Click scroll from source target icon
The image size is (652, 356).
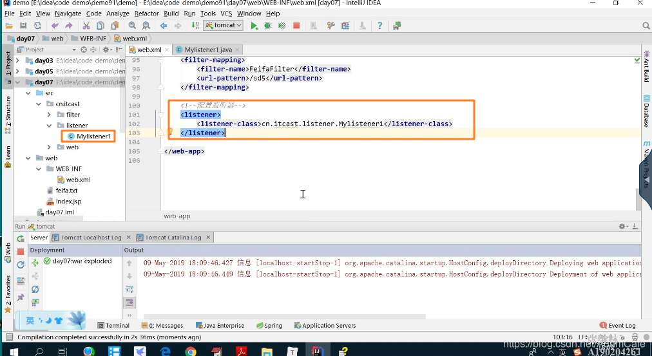[x=84, y=50]
